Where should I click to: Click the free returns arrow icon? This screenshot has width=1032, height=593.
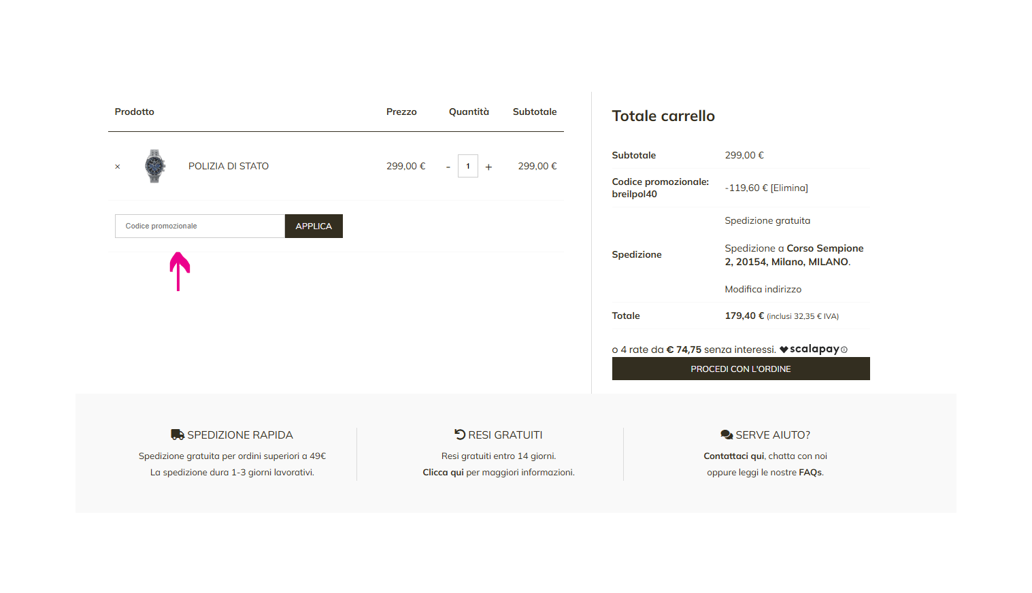click(460, 435)
